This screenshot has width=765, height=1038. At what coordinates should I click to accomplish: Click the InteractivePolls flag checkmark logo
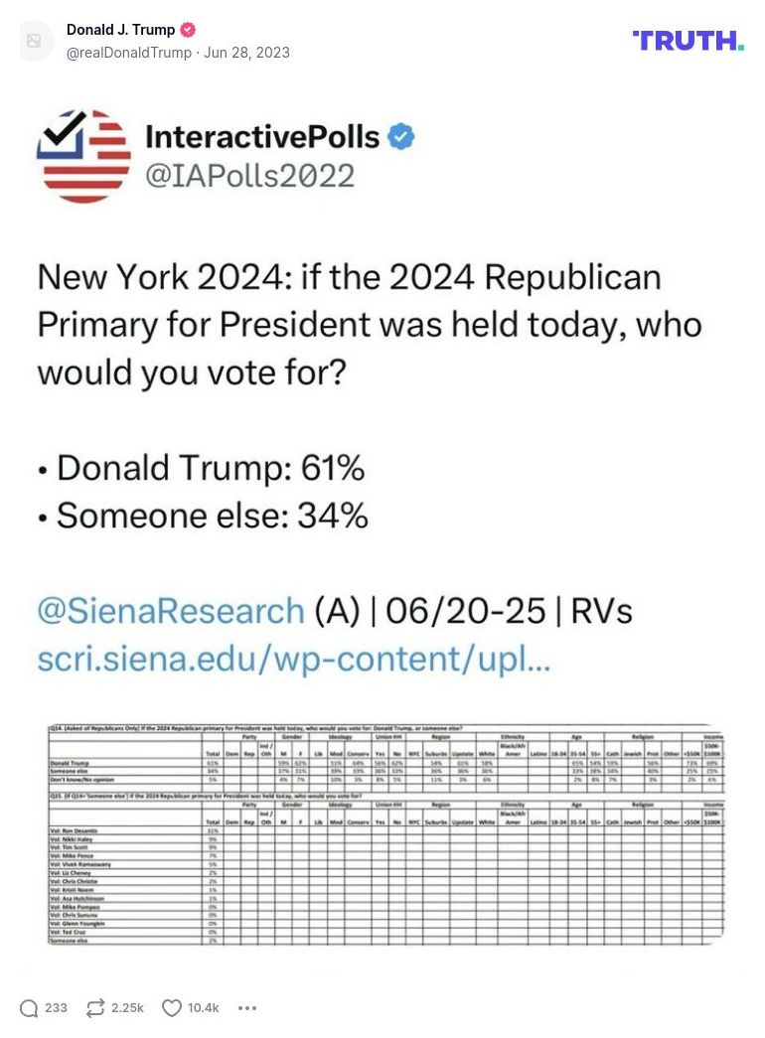[83, 156]
